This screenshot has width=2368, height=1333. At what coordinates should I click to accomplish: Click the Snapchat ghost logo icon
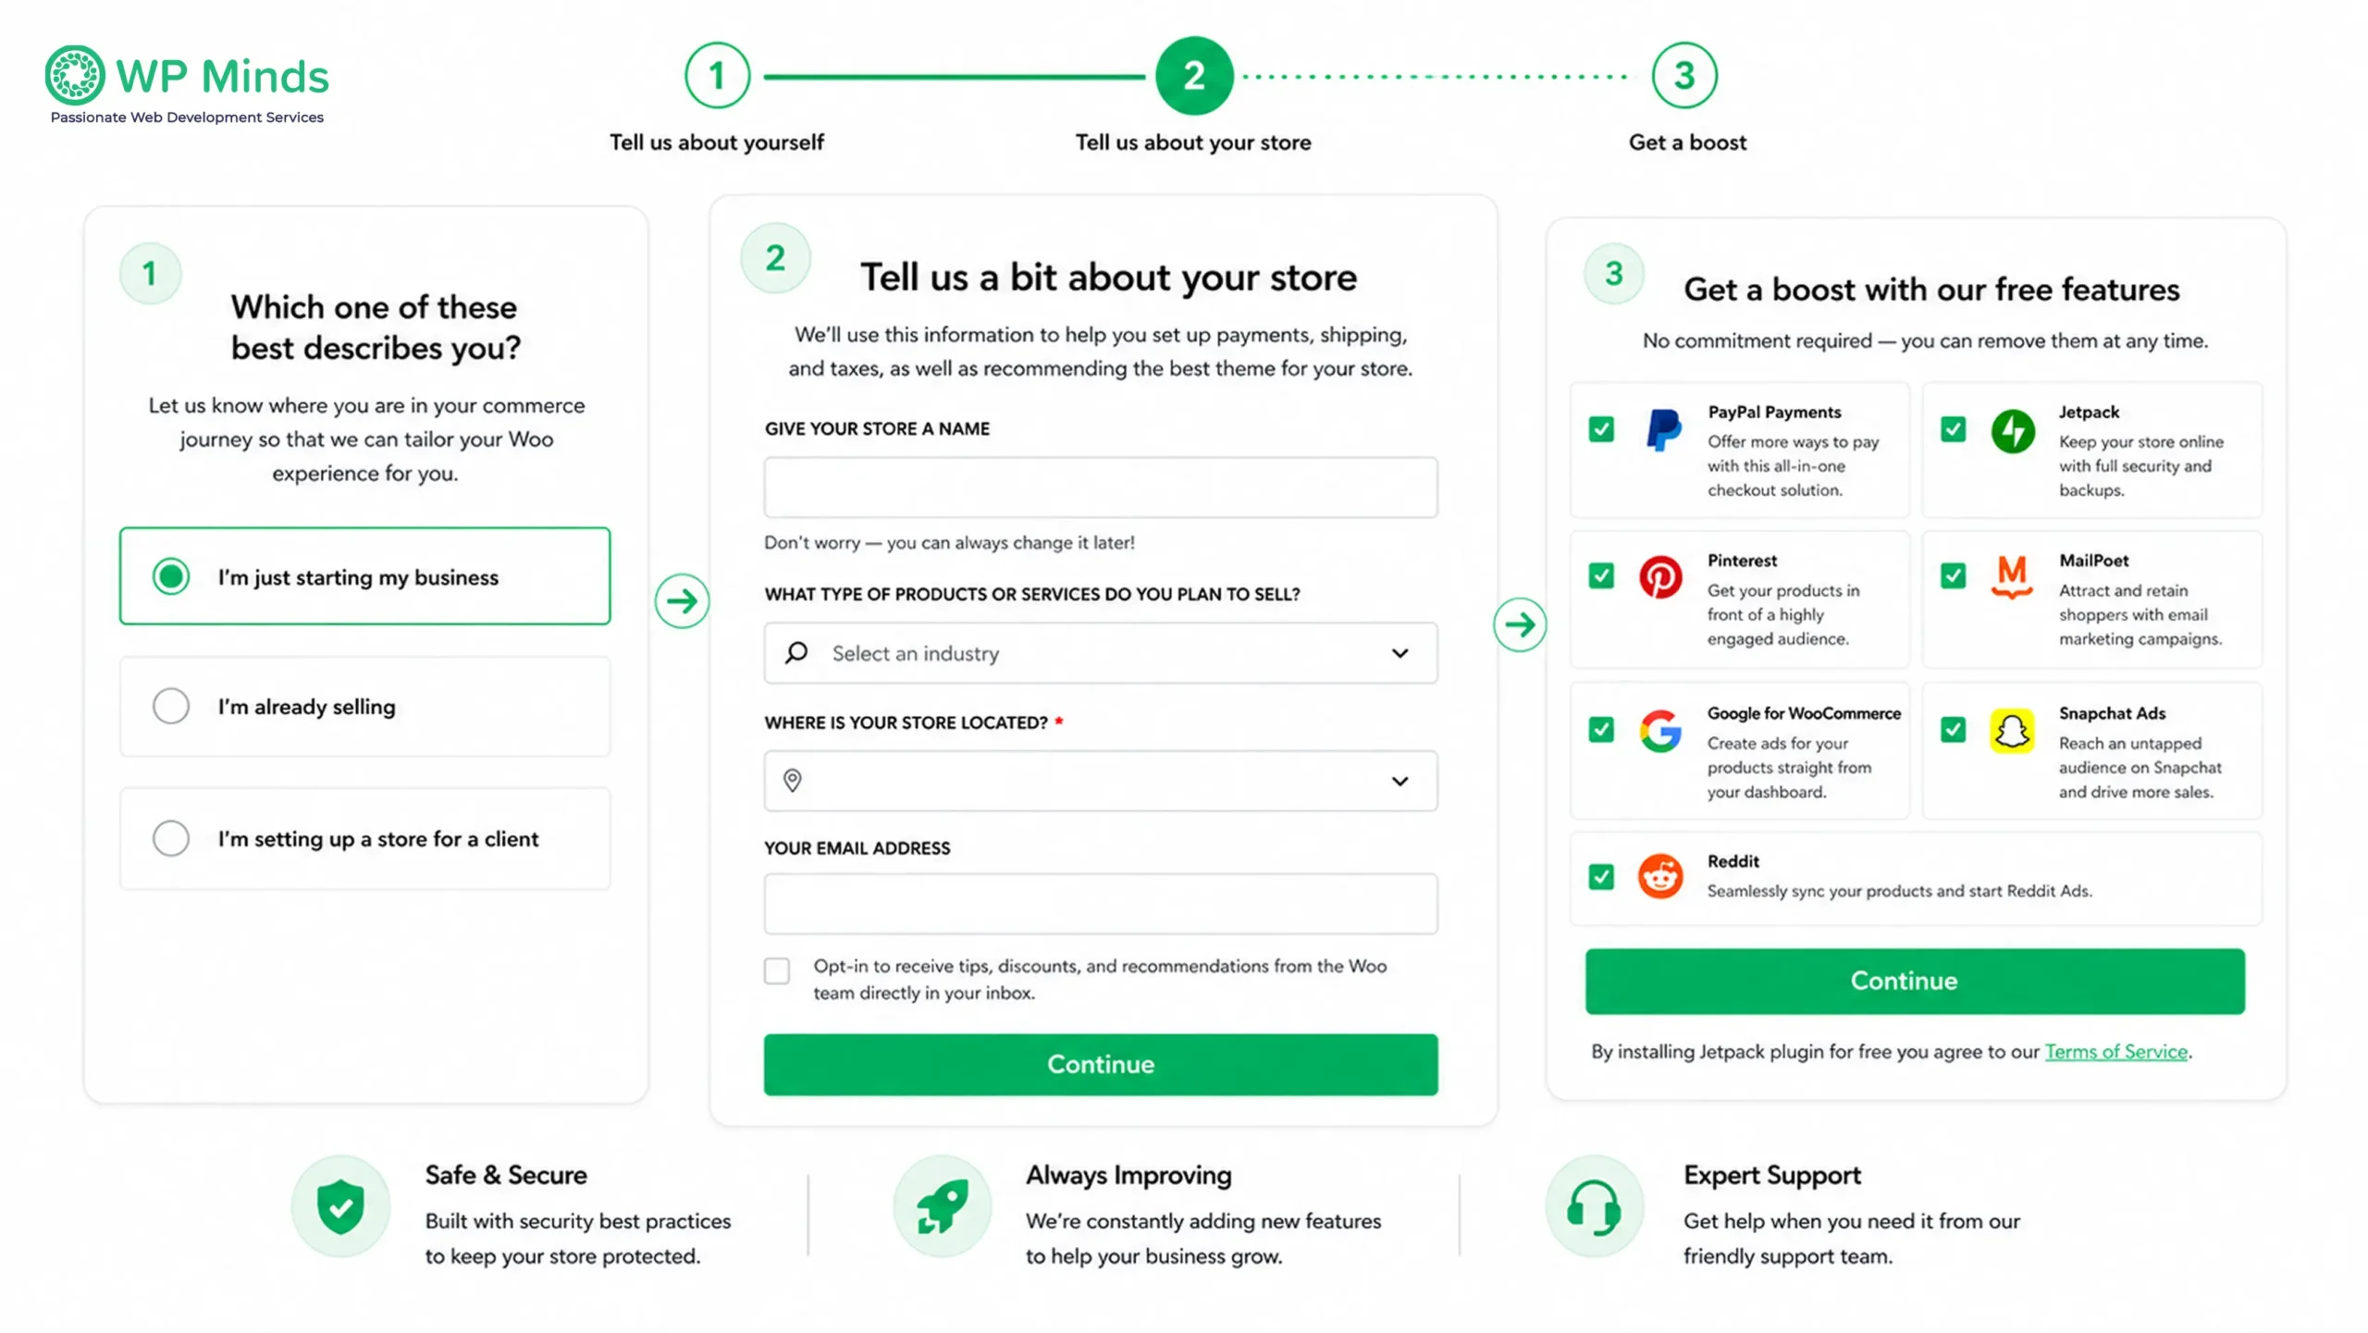(2012, 731)
